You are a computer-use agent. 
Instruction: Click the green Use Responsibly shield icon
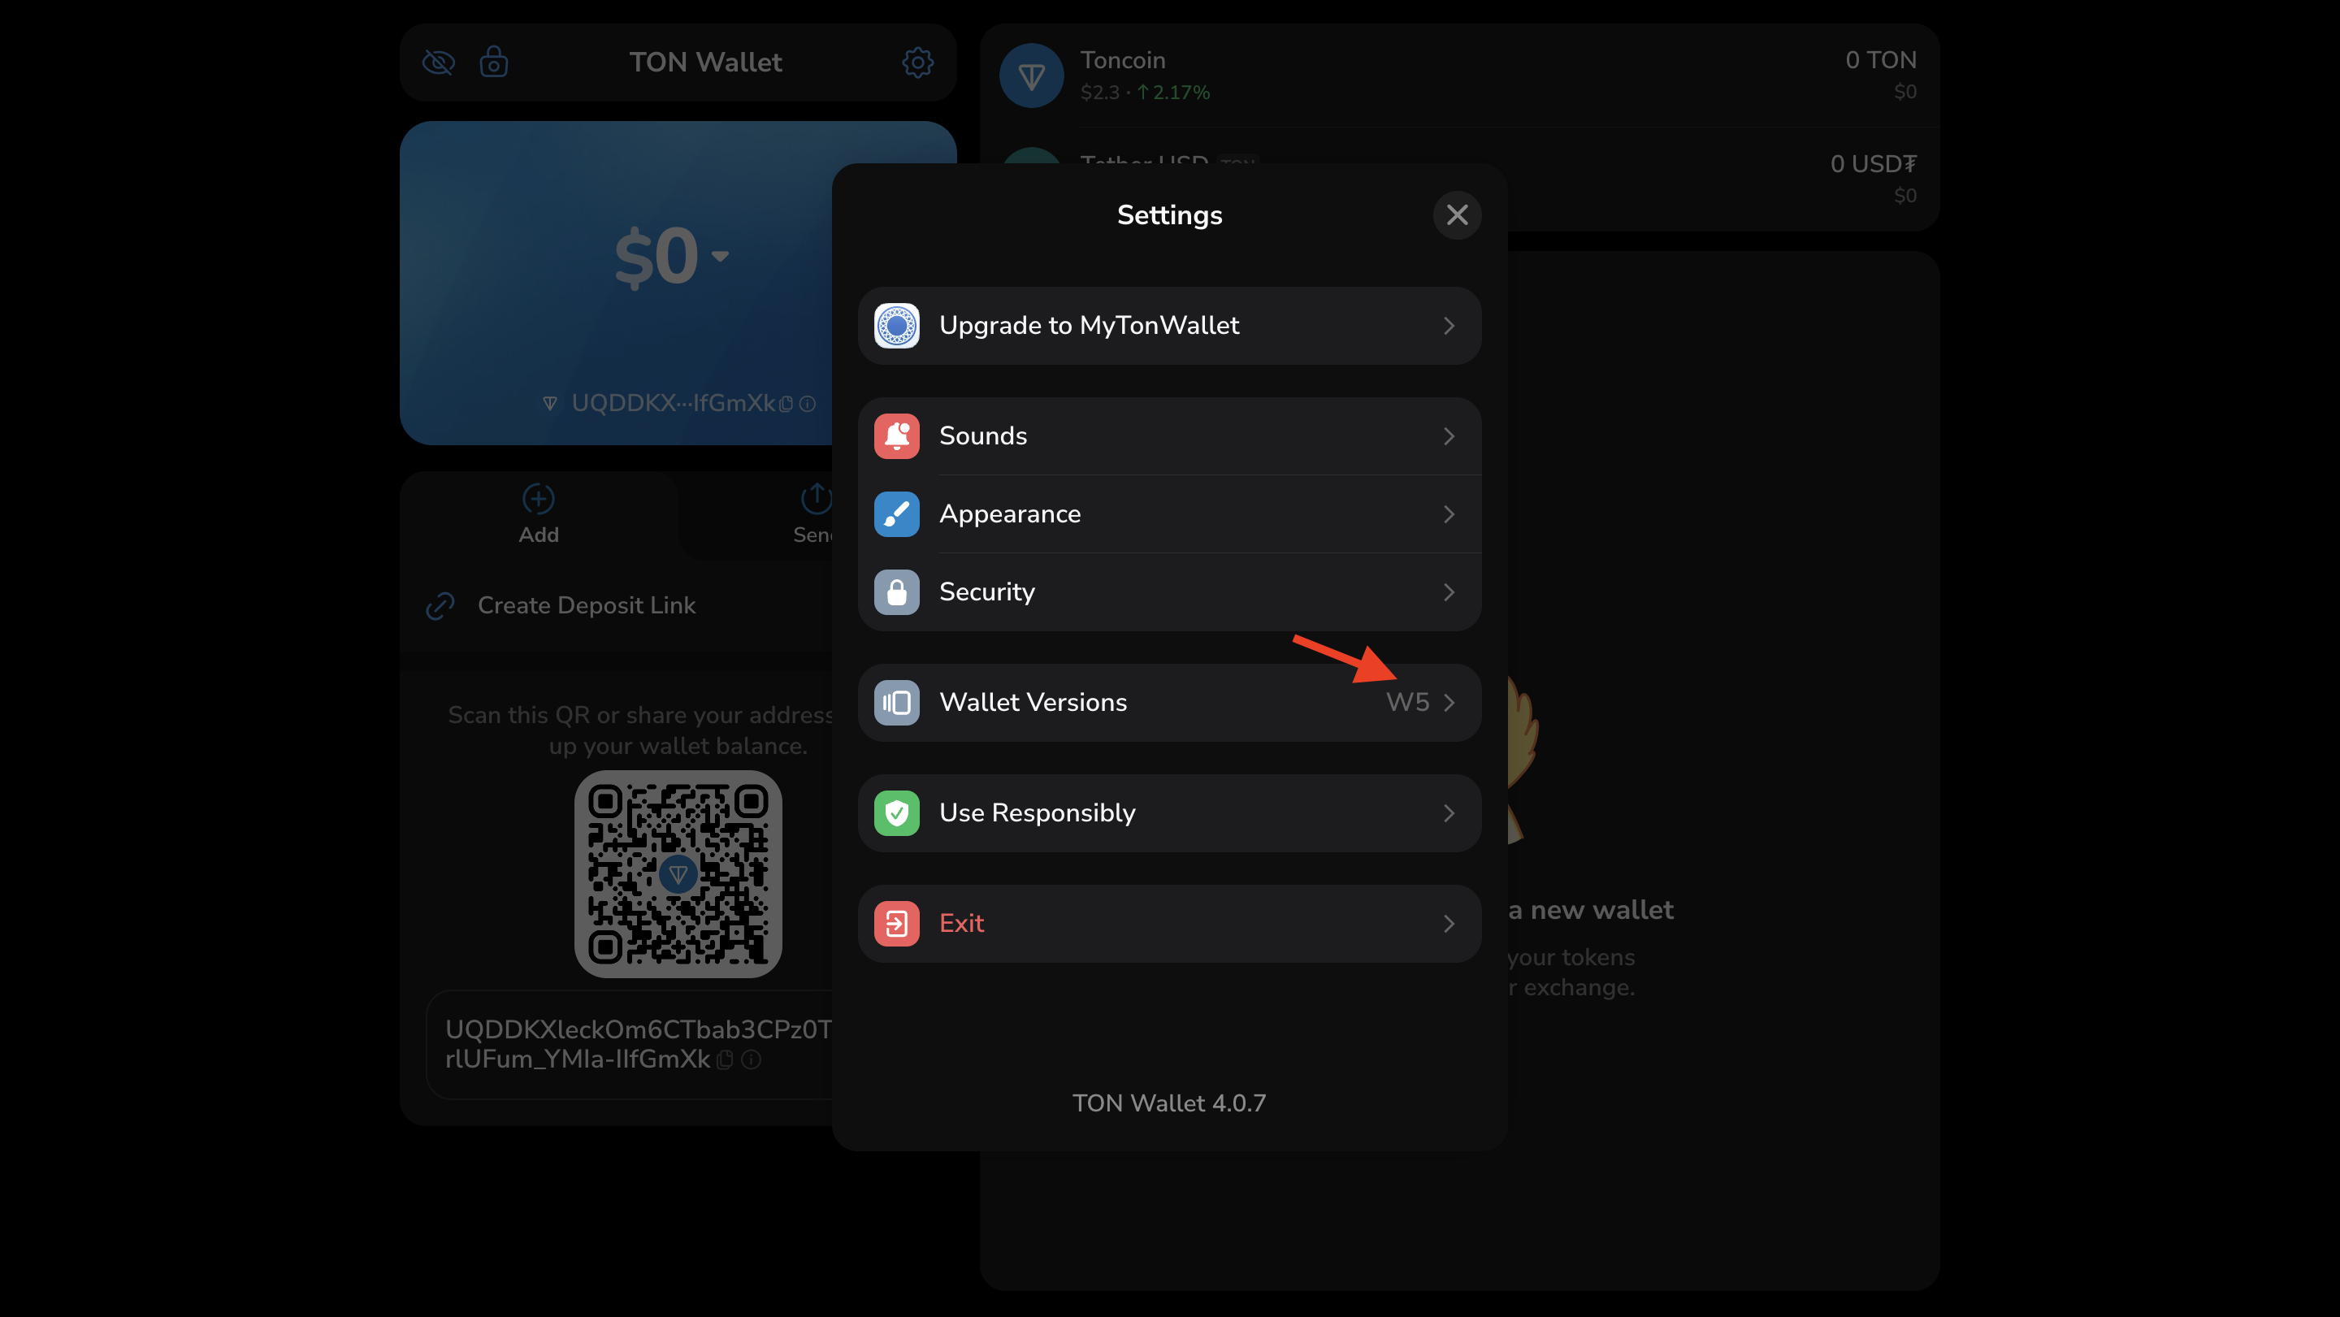(x=896, y=813)
